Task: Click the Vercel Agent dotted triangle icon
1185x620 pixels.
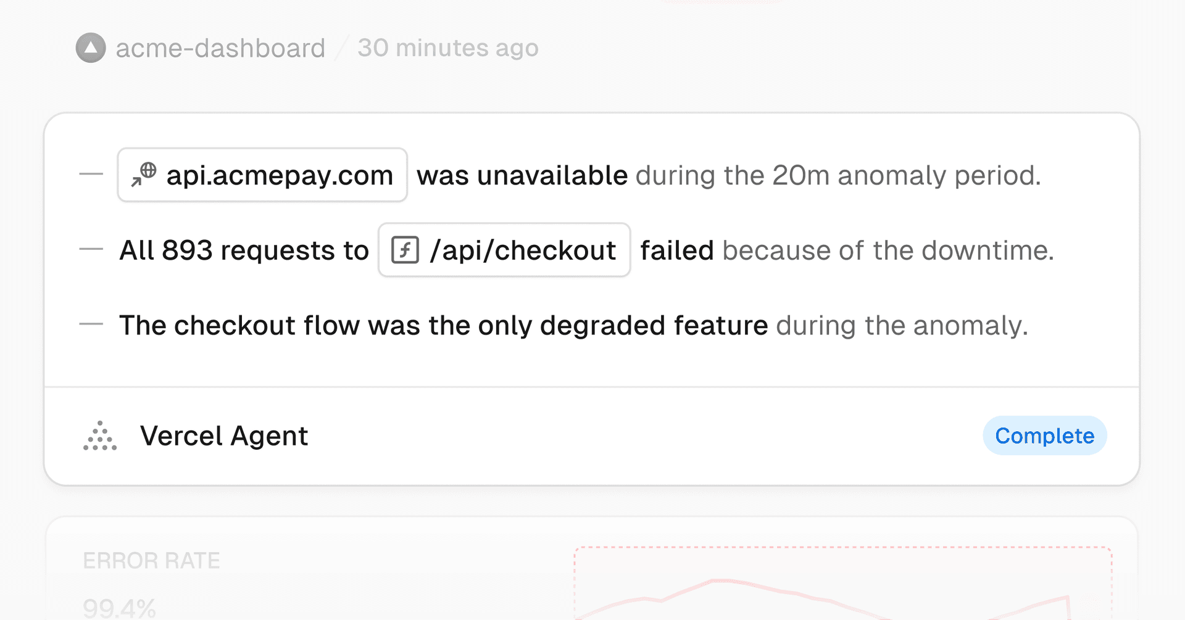Action: [x=100, y=436]
